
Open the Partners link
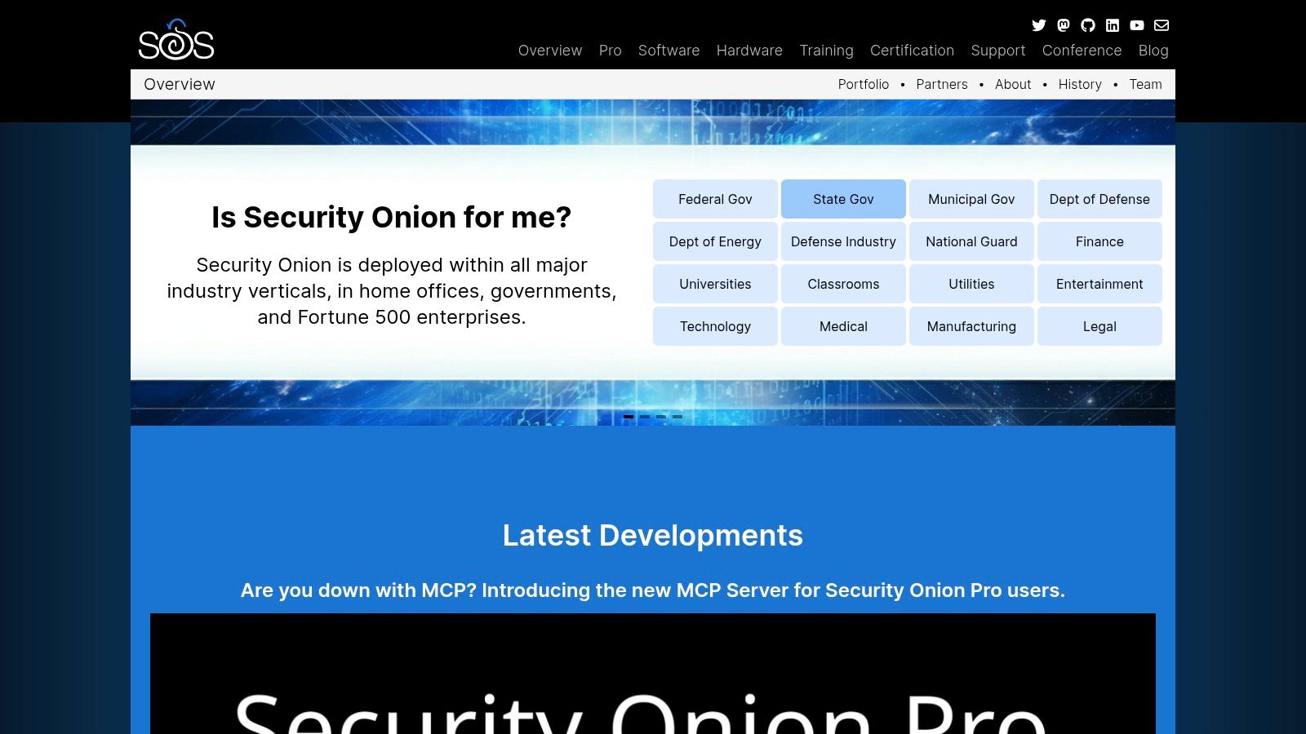click(x=942, y=84)
